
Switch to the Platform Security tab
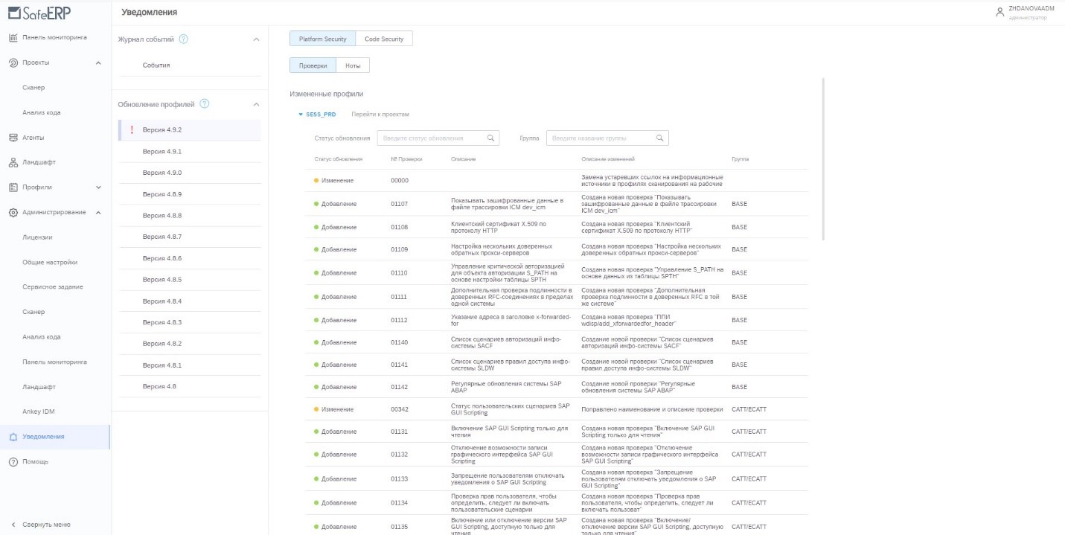(x=322, y=39)
